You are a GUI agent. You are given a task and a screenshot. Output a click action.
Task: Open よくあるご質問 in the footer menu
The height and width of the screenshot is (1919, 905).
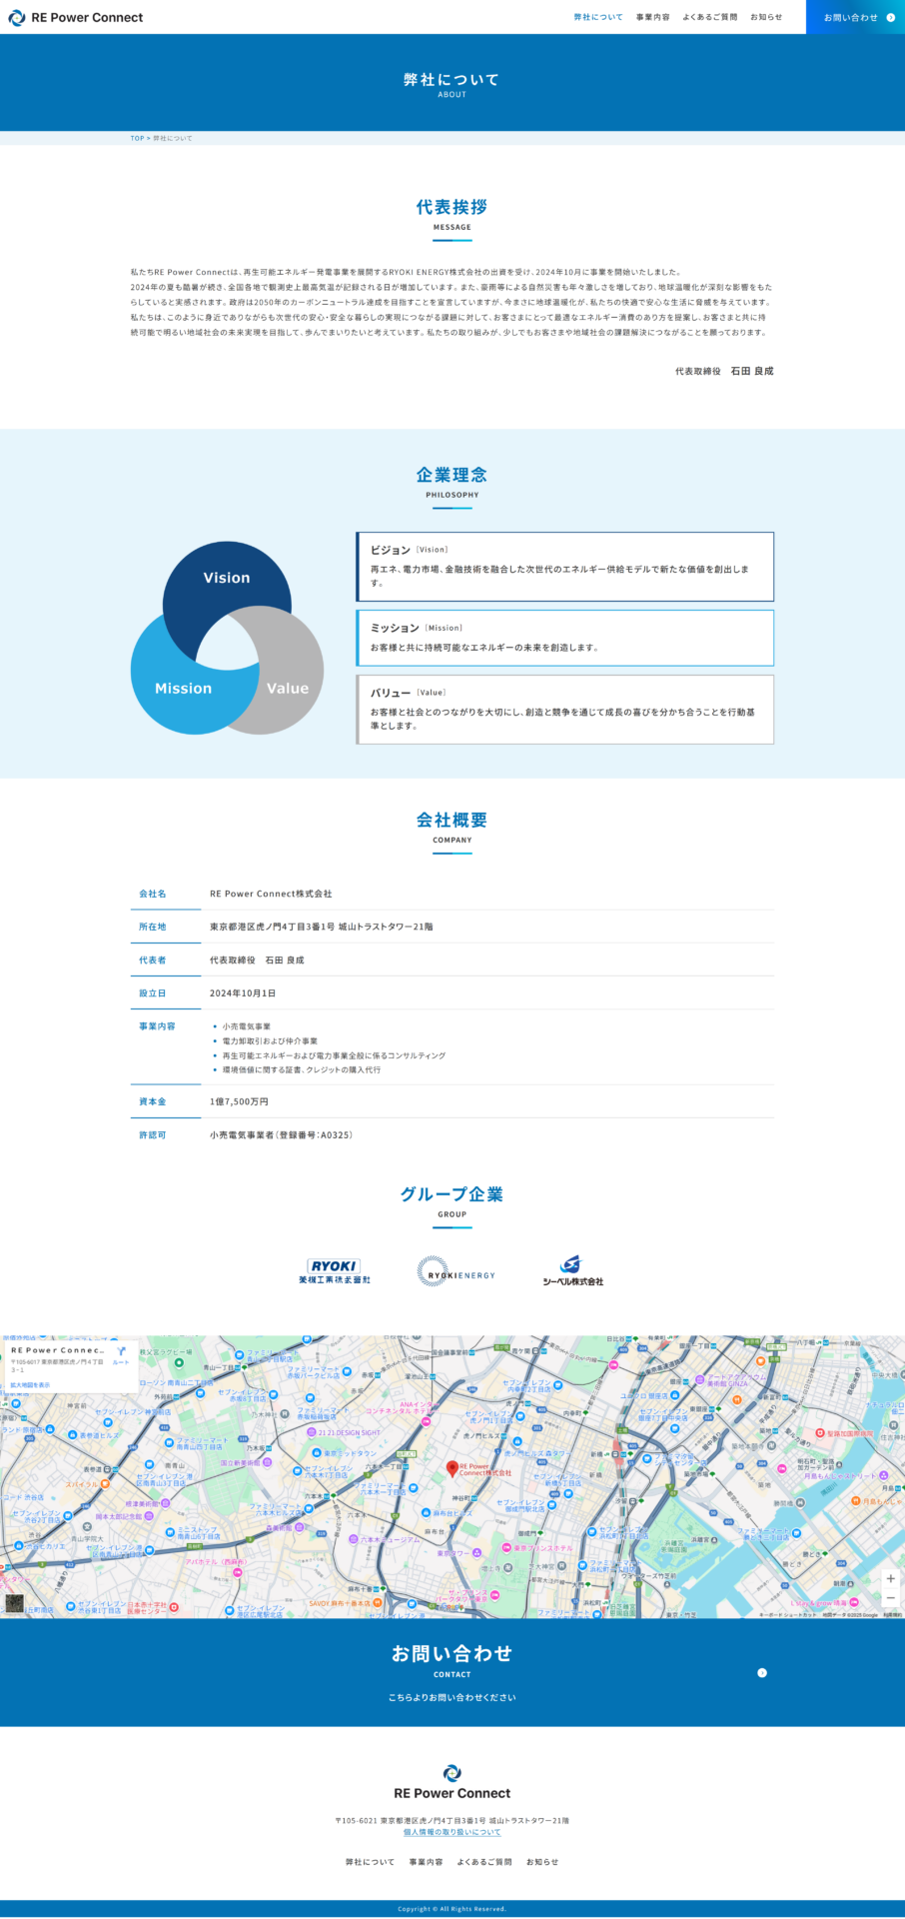pos(484,1862)
